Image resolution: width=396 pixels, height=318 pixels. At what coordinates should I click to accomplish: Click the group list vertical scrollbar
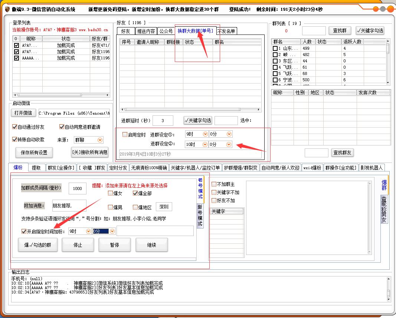[x=388, y=62]
